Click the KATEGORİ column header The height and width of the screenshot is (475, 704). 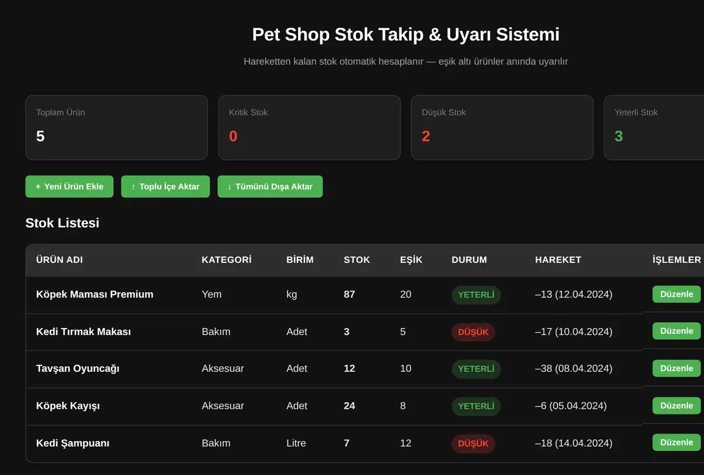tap(226, 260)
